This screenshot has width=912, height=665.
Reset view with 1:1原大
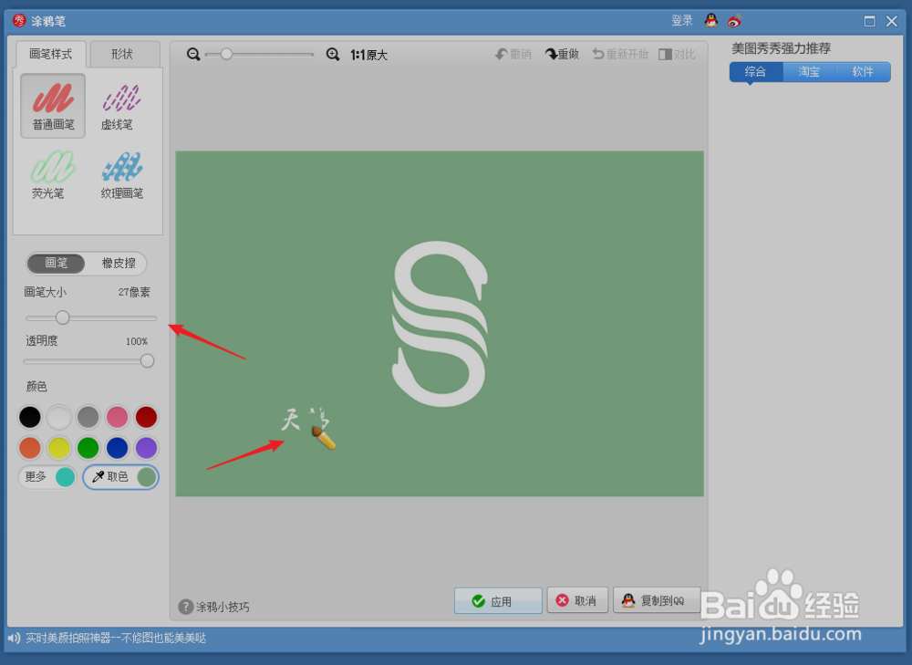(x=368, y=55)
